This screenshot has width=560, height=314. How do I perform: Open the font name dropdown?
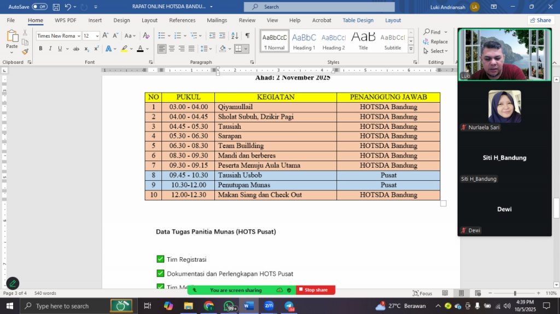(79, 35)
